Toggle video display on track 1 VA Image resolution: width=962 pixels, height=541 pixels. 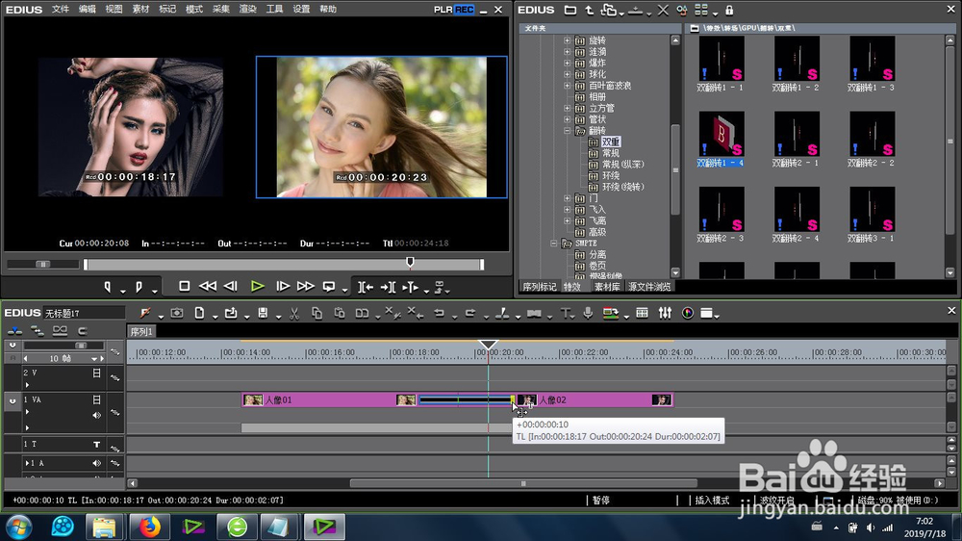pos(96,399)
